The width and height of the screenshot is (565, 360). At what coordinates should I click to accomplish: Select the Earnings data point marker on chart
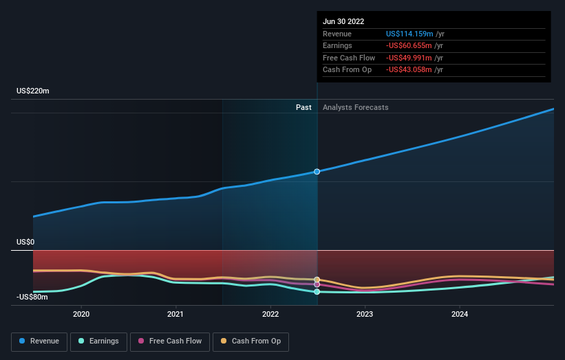pos(317,292)
